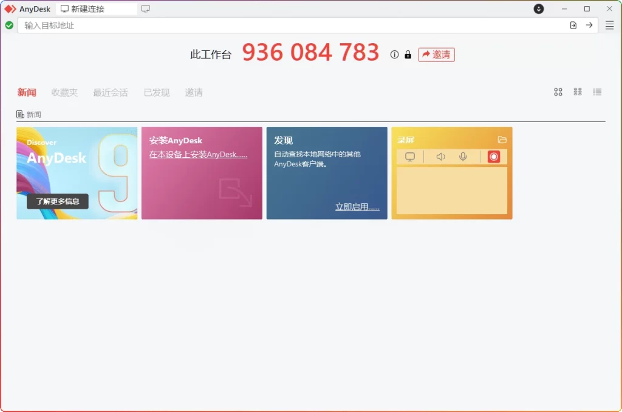Open the recordings folder in the 录屏 tile
The height and width of the screenshot is (412, 622).
[502, 139]
